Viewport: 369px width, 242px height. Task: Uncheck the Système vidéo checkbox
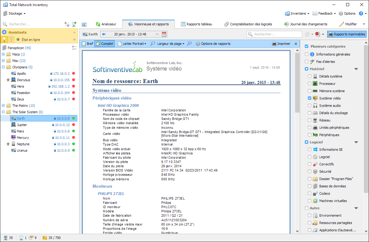[x=310, y=98]
